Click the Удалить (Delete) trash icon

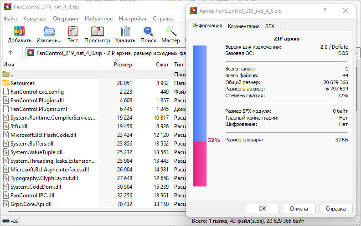point(125,31)
